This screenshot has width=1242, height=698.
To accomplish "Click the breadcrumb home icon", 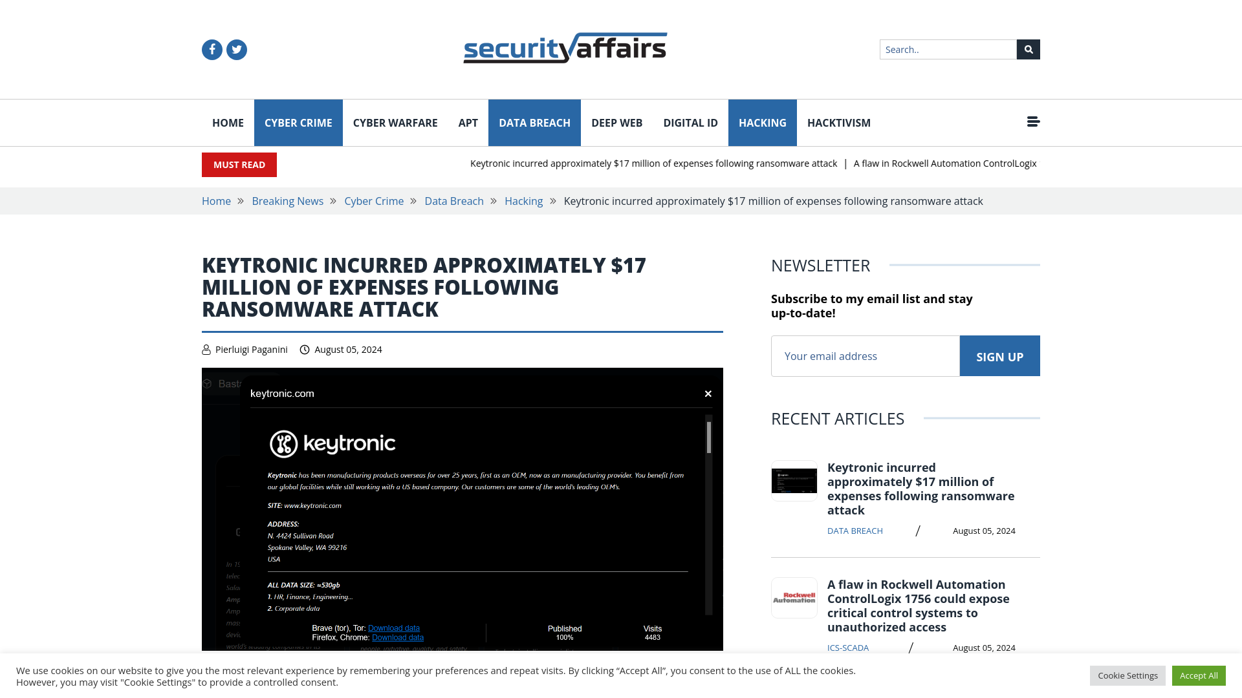I will tap(217, 200).
